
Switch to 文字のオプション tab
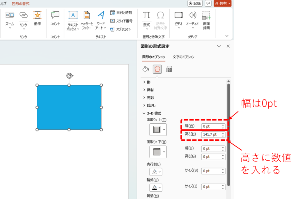click(183, 57)
